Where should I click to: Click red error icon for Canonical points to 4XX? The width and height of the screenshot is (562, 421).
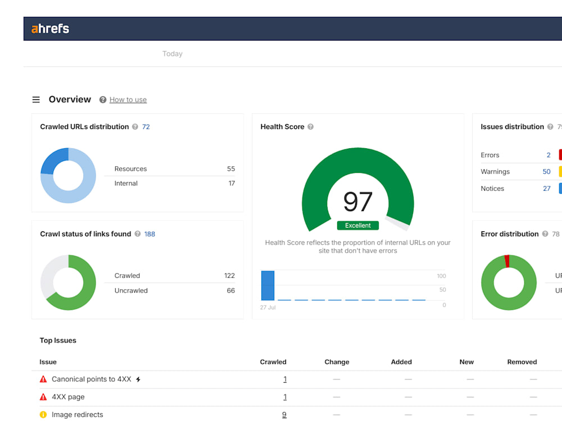point(43,379)
